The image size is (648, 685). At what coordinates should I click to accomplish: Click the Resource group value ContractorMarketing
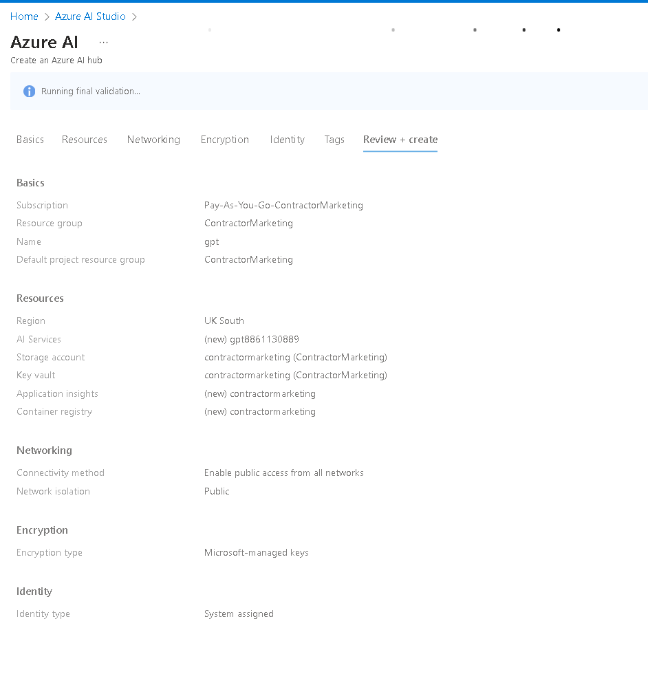click(248, 224)
